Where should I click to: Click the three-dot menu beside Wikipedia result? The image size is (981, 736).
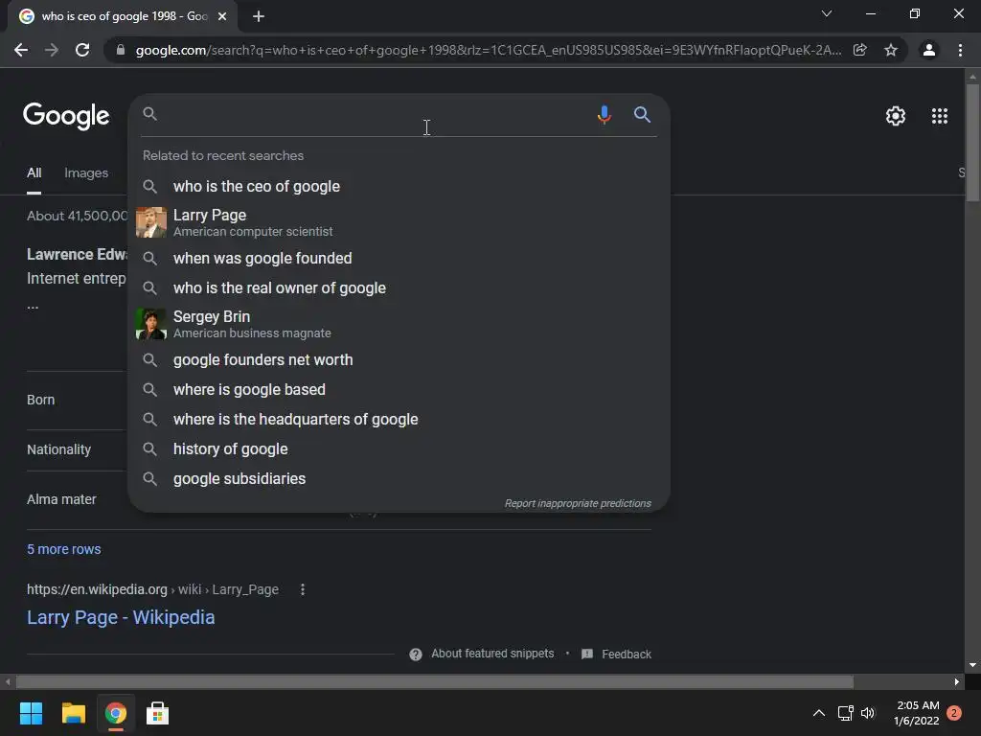pos(303,589)
